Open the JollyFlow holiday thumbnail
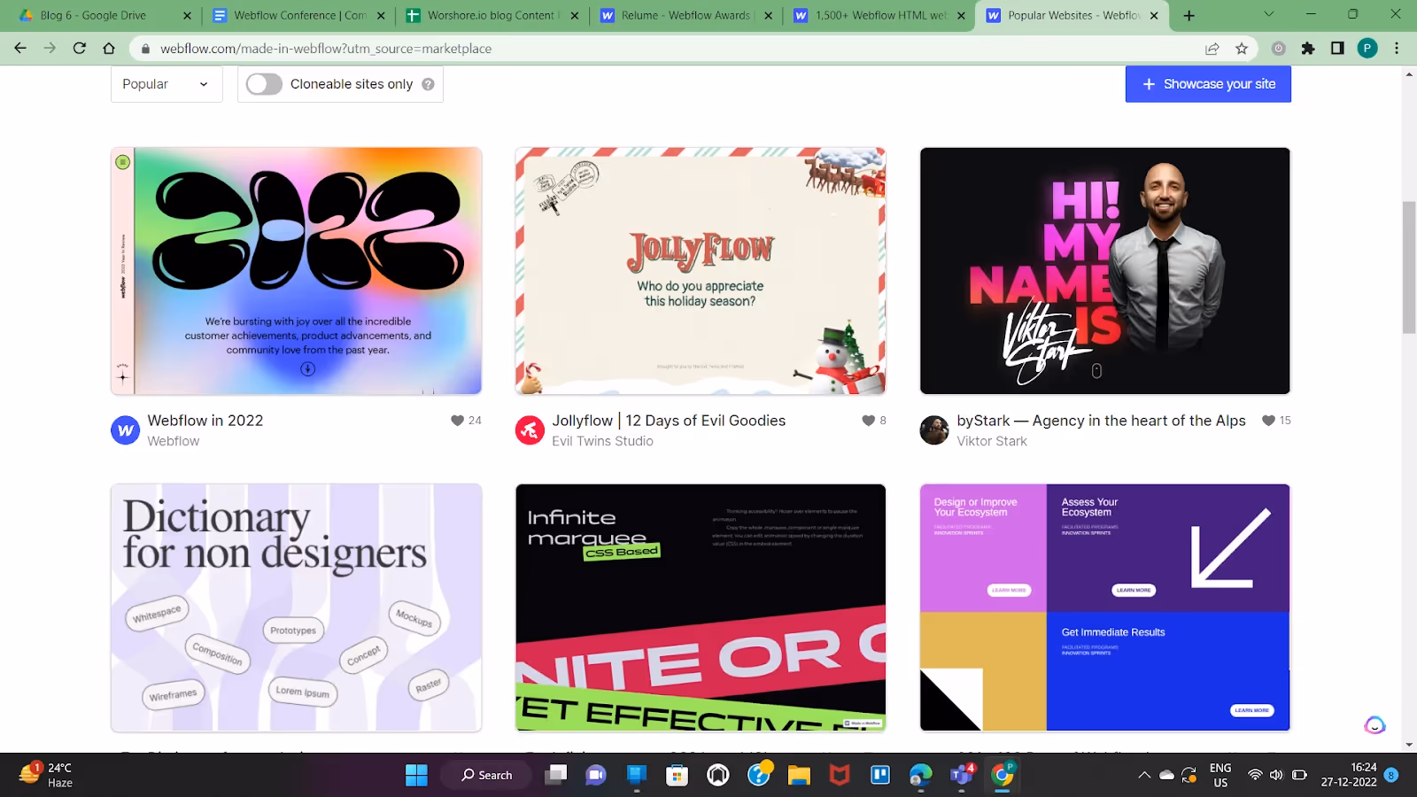This screenshot has width=1417, height=797. [701, 271]
